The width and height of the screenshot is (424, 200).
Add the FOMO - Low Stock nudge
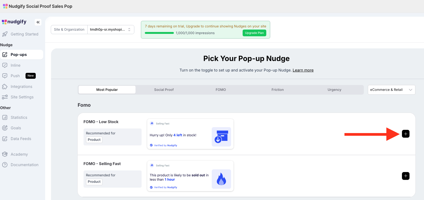point(406,134)
